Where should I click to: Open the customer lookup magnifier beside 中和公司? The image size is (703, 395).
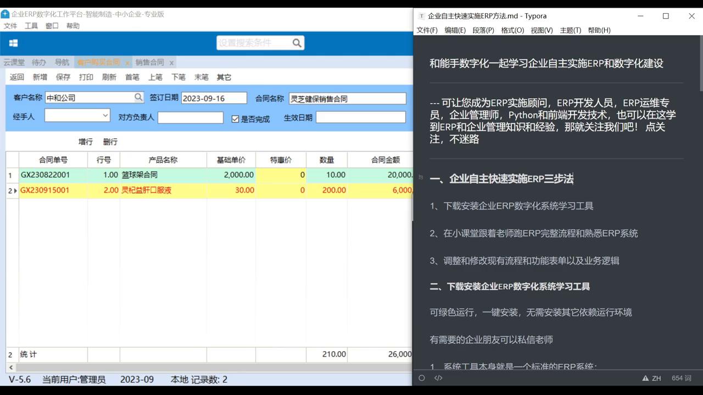[138, 97]
